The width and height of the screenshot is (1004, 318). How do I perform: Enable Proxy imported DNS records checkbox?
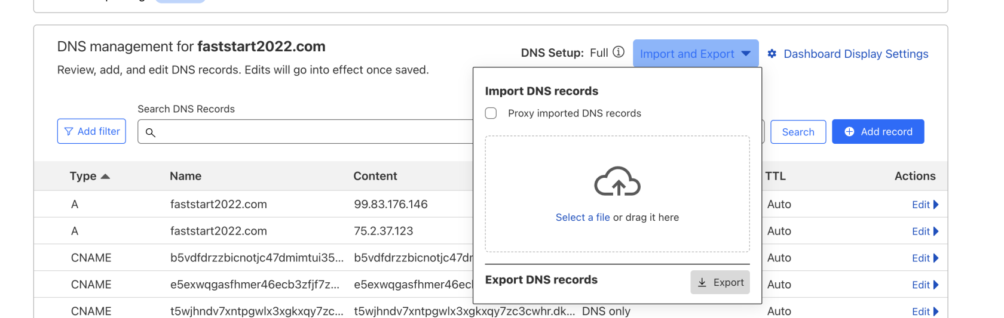[x=491, y=113]
